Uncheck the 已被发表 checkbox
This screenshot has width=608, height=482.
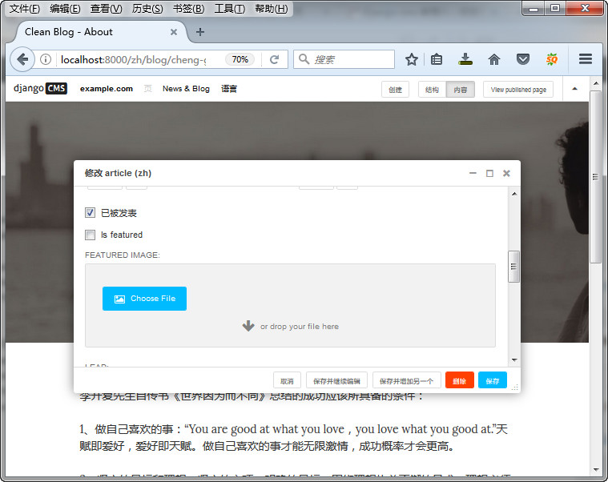point(90,213)
